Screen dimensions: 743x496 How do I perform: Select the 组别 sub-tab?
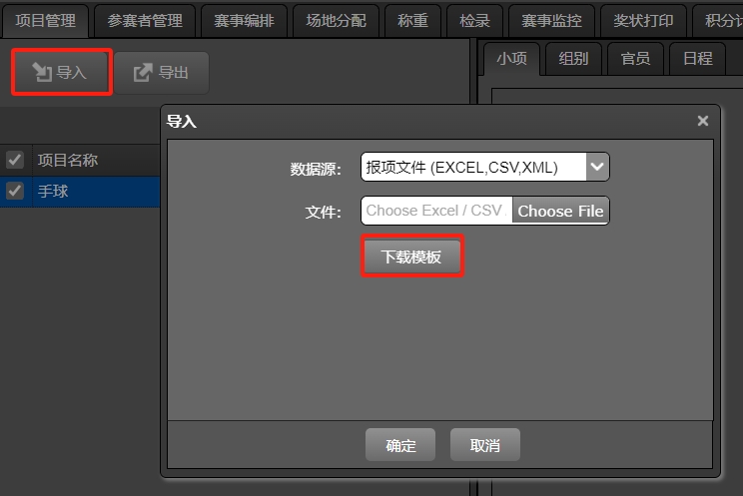(x=573, y=59)
